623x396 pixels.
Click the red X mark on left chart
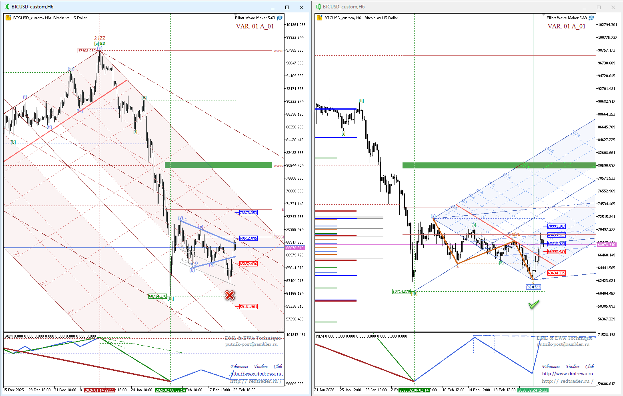[229, 295]
